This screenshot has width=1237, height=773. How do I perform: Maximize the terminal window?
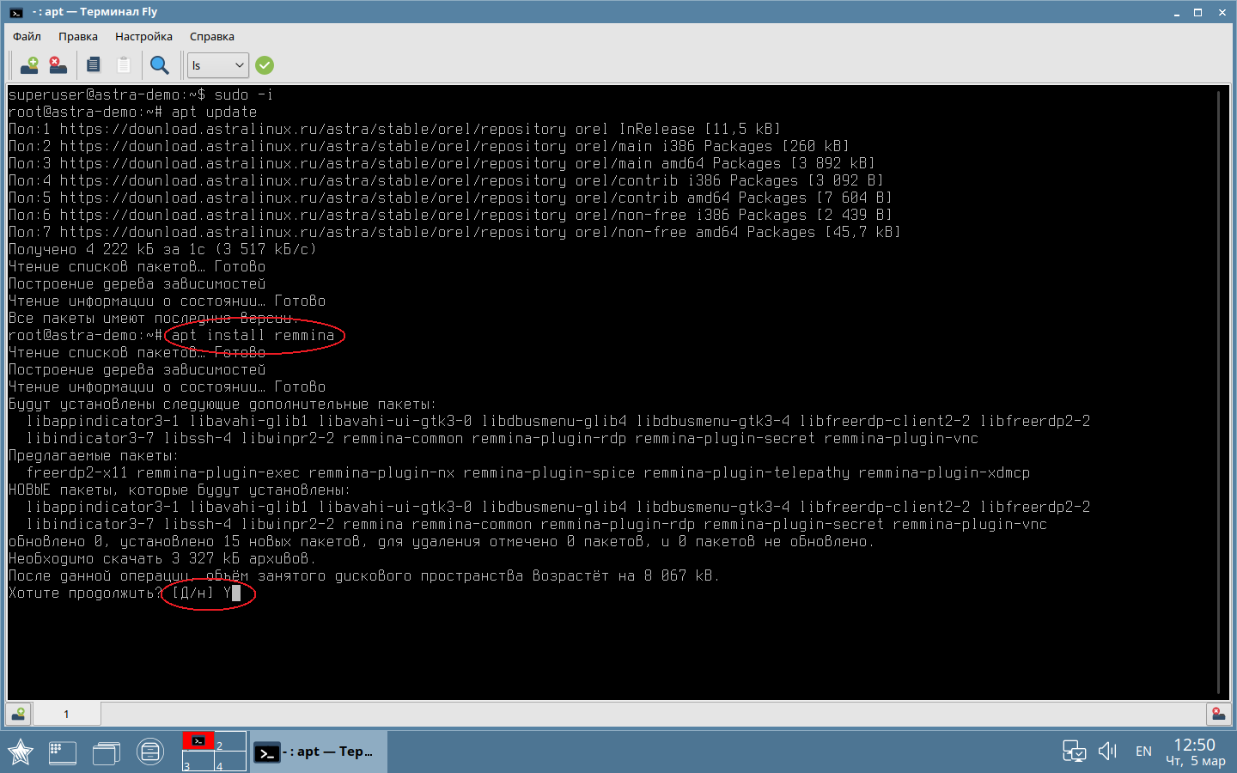click(x=1198, y=12)
